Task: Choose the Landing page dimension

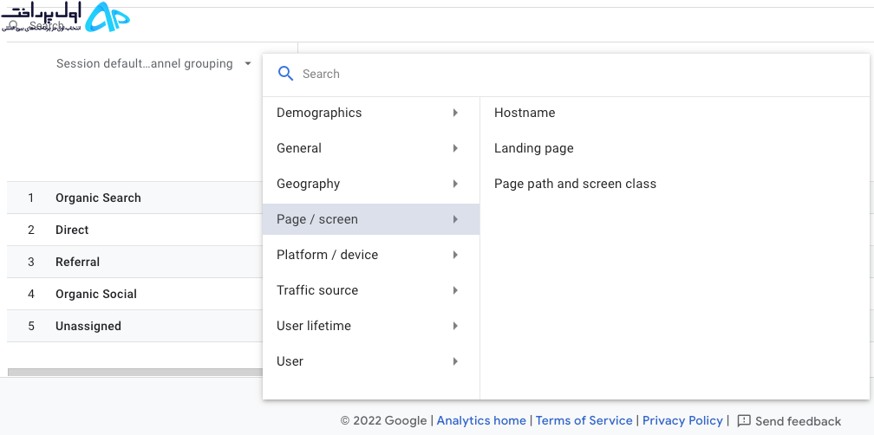Action: click(x=533, y=148)
